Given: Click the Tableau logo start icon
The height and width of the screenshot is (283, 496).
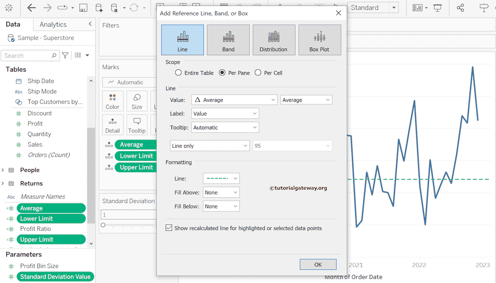Looking at the screenshot, I should [9, 8].
